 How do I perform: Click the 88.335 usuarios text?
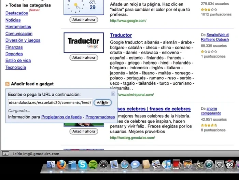tap(214, 46)
